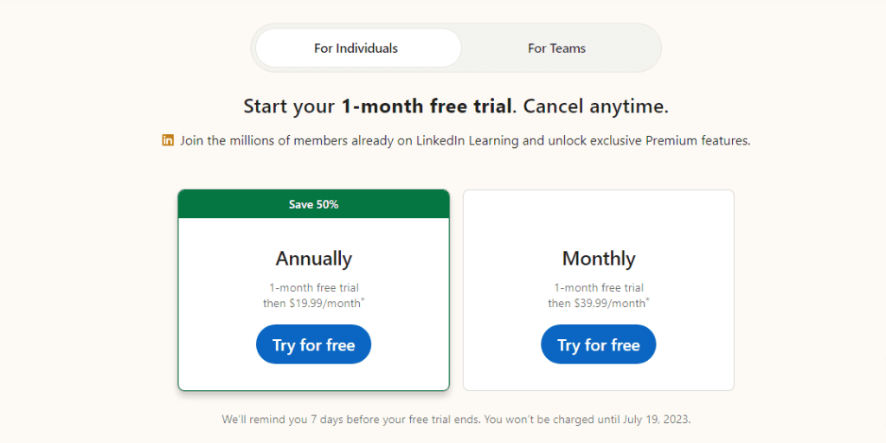This screenshot has height=443, width=886.
Task: Click the asterisk after $39.99/month
Action: click(x=647, y=299)
